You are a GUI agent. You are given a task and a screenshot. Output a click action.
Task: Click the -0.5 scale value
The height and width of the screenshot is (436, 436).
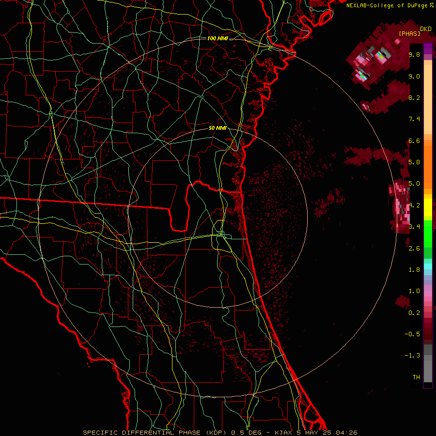(412, 334)
